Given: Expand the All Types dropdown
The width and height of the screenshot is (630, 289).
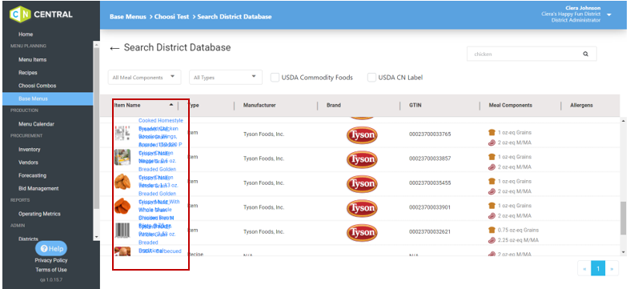Looking at the screenshot, I should [226, 77].
